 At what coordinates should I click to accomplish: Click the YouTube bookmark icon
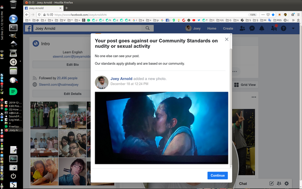click(194, 20)
